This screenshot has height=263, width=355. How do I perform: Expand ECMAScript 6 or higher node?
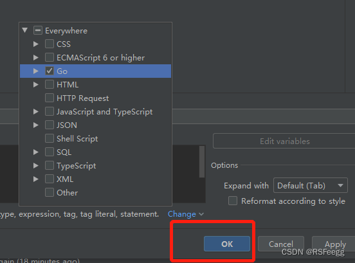36,57
